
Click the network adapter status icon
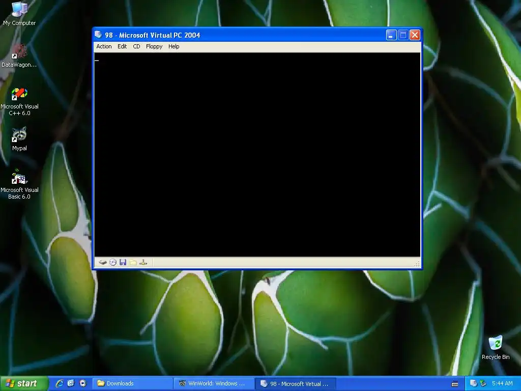[143, 262]
